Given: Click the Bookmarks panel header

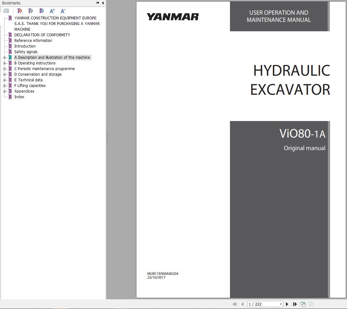Looking at the screenshot, I should [x=11, y=3].
